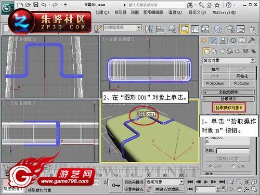Click the play animation button
The height and width of the screenshot is (195, 260).
coord(206,182)
